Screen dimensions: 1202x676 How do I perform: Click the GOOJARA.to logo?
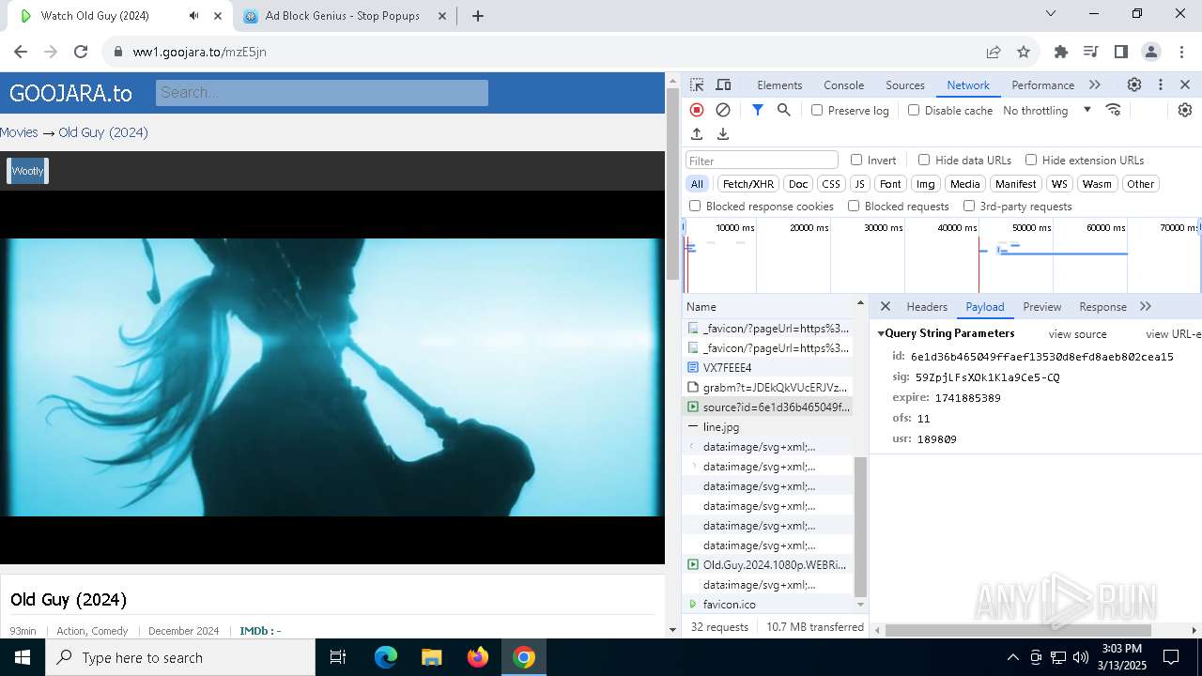70,93
